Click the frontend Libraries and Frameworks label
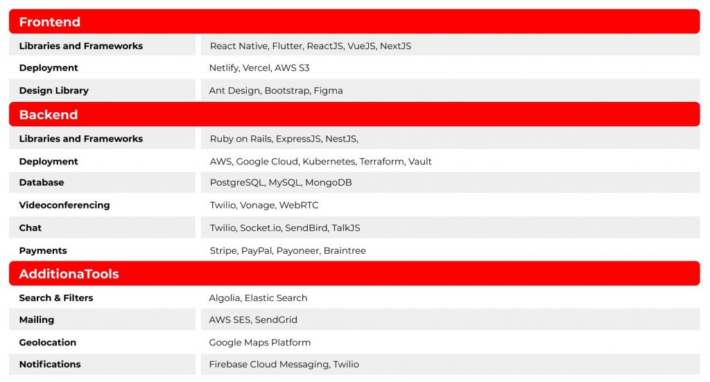 coord(81,46)
